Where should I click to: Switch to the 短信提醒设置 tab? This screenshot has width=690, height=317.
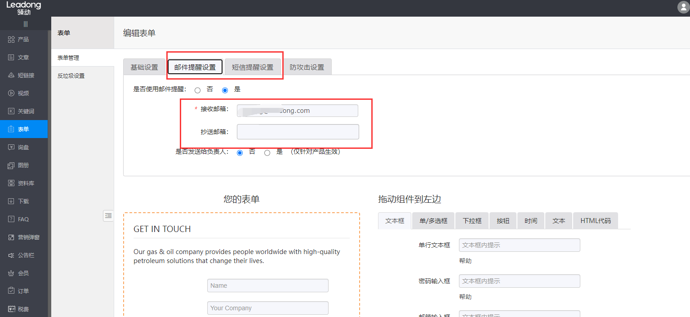tap(253, 67)
